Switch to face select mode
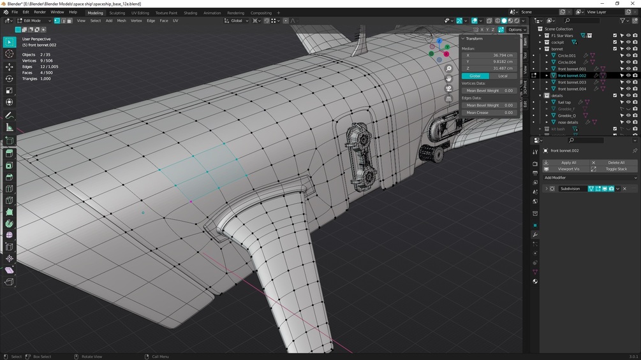Screen dimensions: 641x360 [70, 20]
